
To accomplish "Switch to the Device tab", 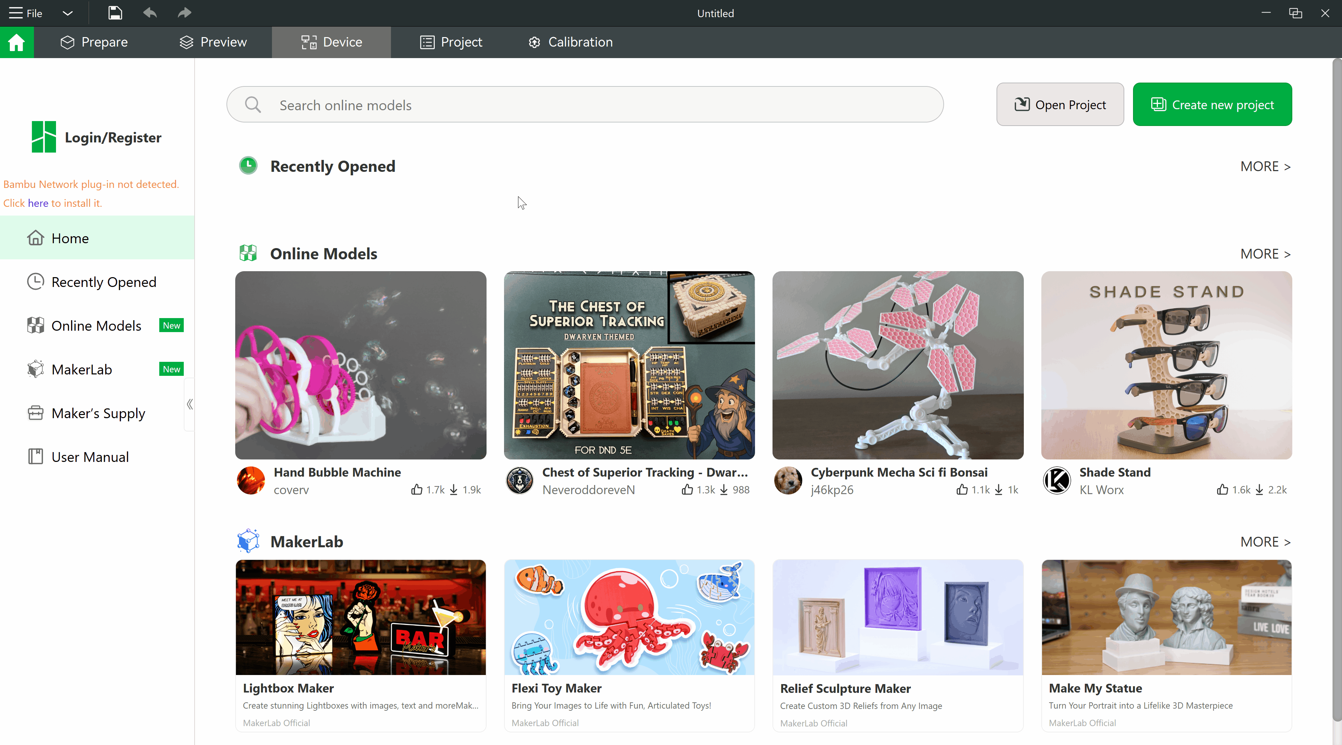I will (x=331, y=42).
